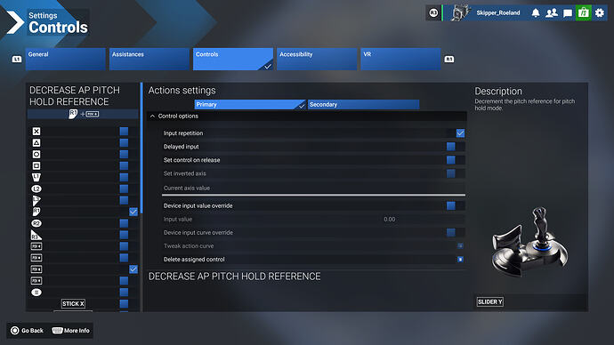This screenshot has height=345, width=614.
Task: Click the joystick and throttle thumbnail
Action: pos(529,242)
